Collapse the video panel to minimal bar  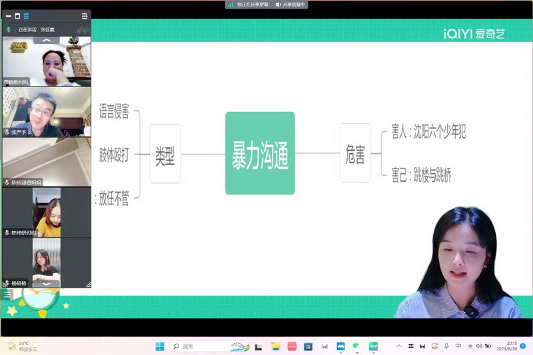7,16
